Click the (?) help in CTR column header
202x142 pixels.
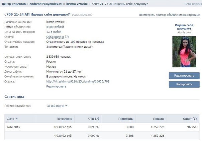click(x=97, y=119)
